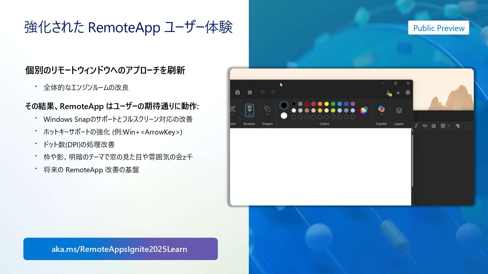Toggle italic formatting in background app

416,126
